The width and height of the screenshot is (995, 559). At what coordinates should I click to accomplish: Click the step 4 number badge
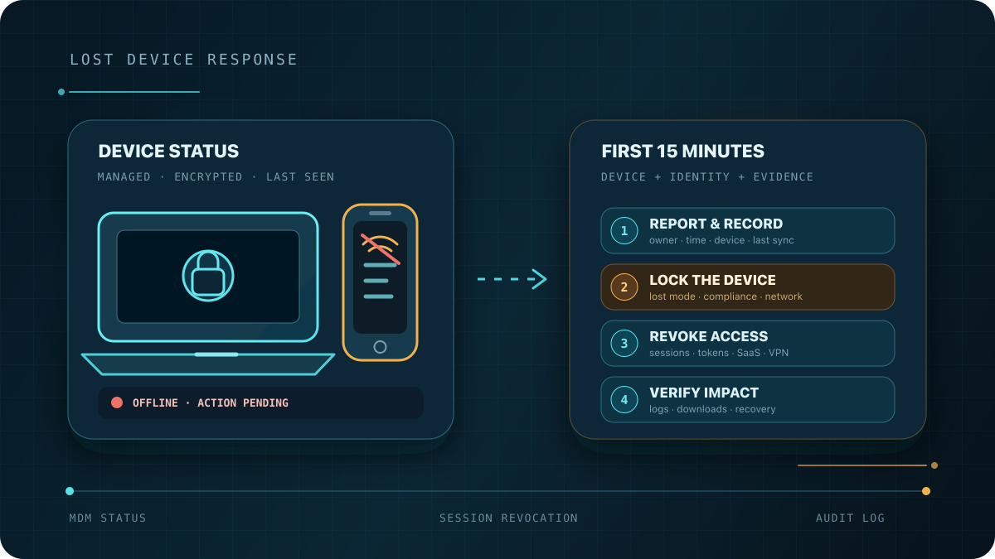[624, 399]
